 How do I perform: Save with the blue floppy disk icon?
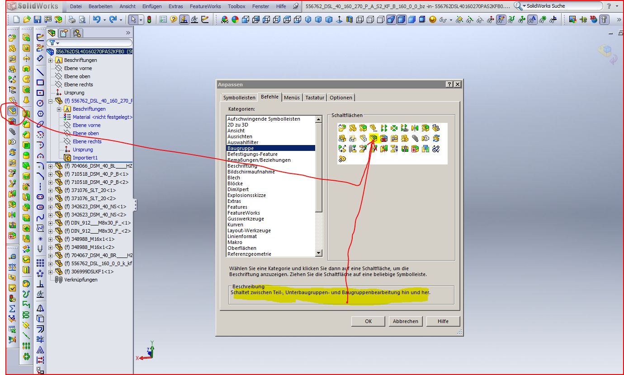pos(38,20)
